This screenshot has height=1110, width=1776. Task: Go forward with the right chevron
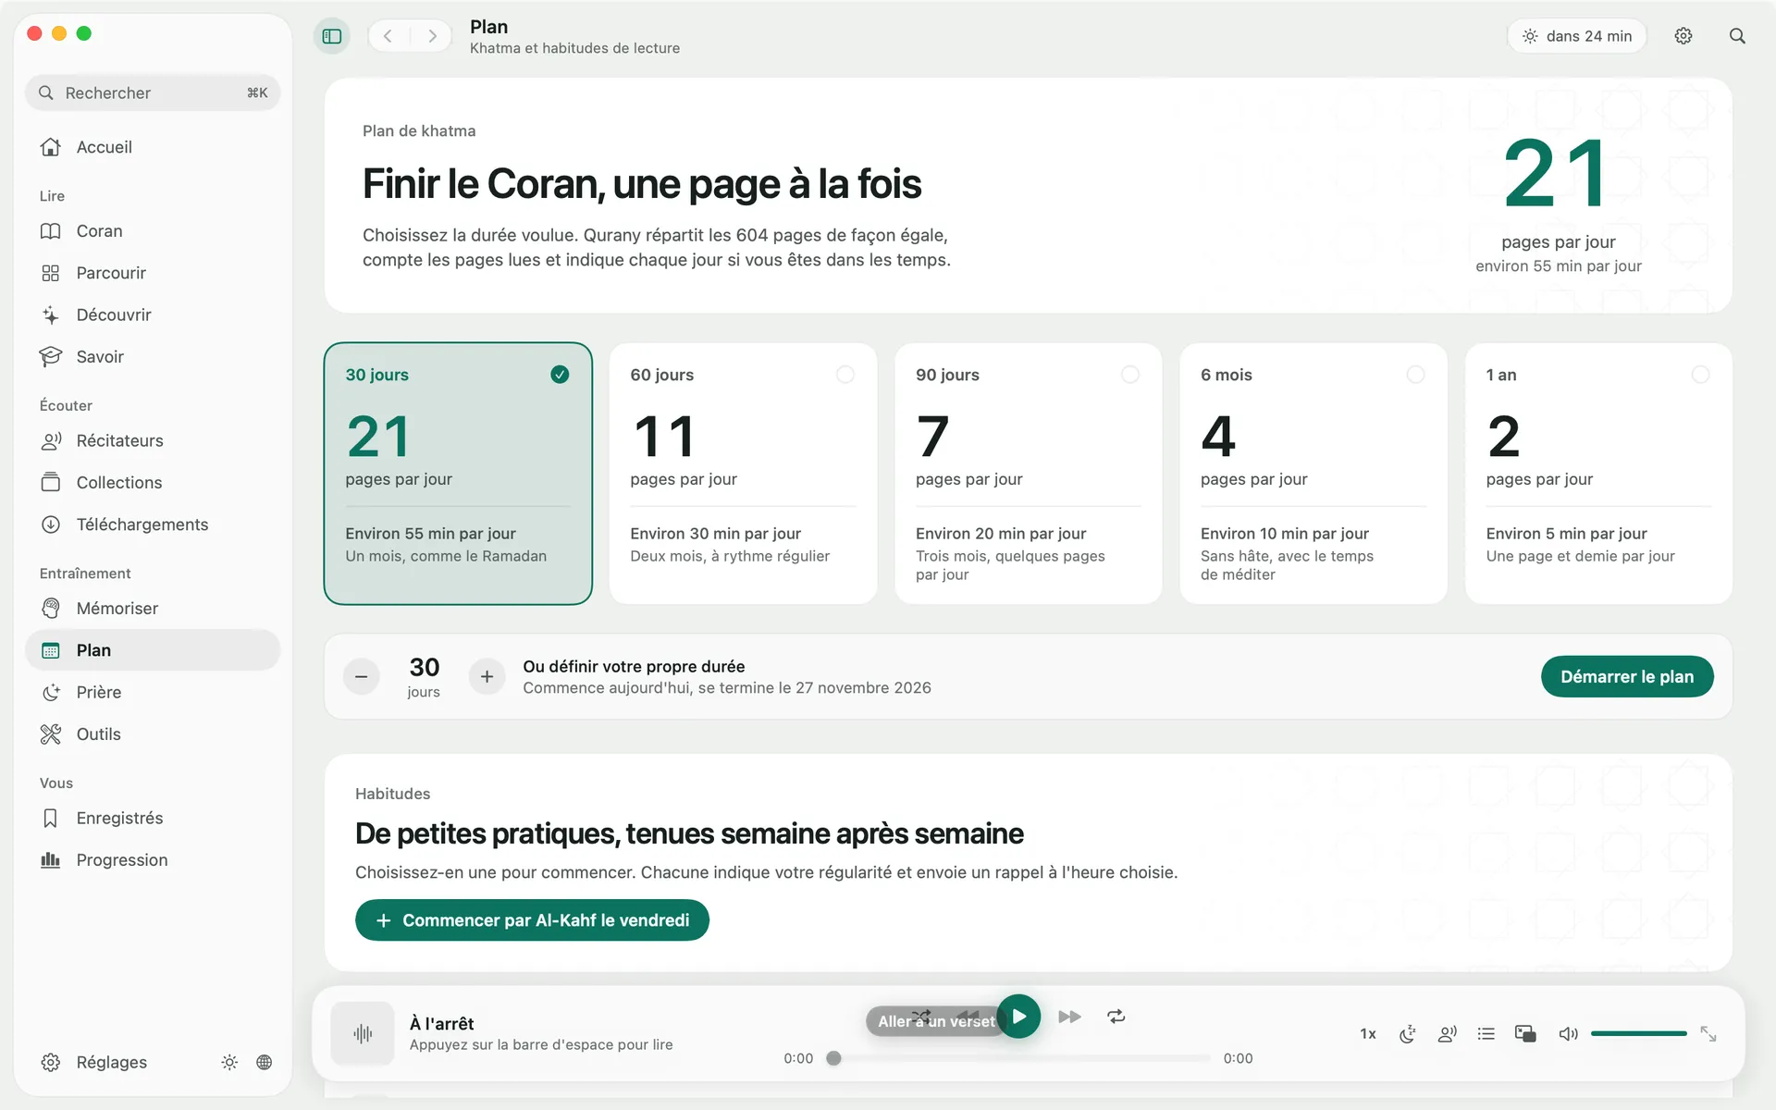(432, 36)
